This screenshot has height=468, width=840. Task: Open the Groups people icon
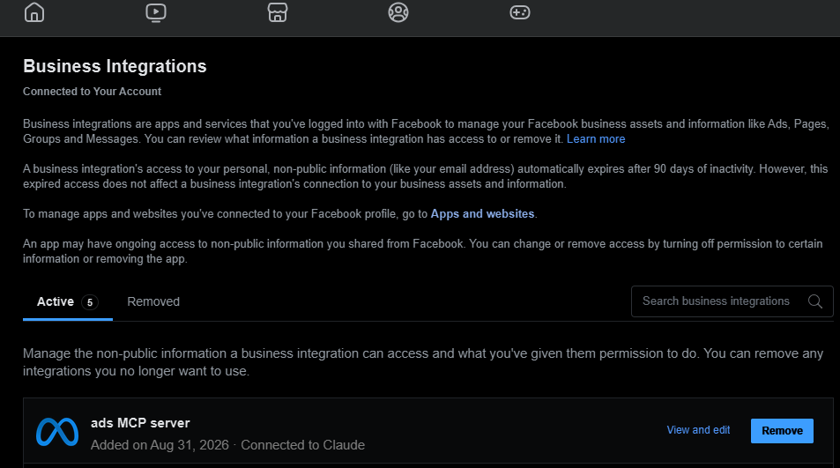tap(398, 12)
